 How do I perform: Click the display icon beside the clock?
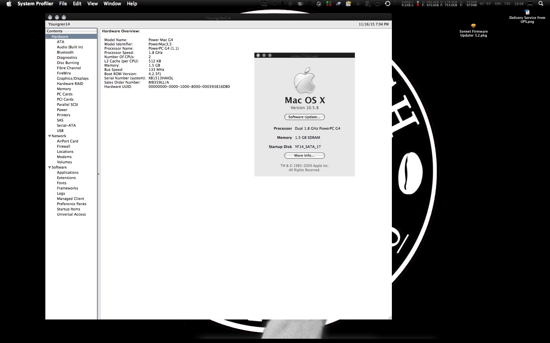click(x=530, y=4)
